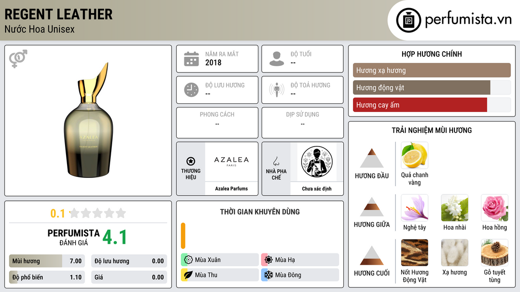Open the Azalea Parfums brand link
520x292 pixels.
pyautogui.click(x=232, y=189)
